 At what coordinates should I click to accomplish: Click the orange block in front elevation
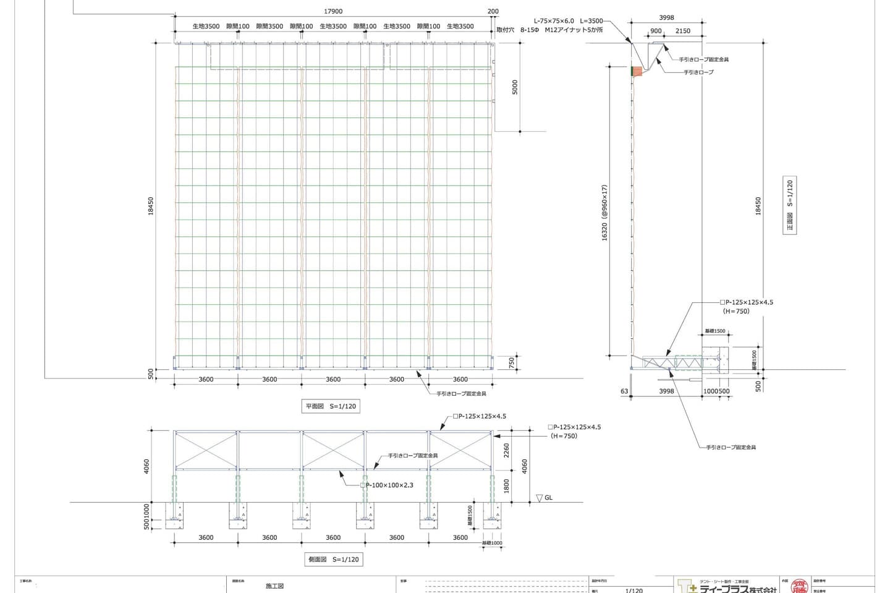click(x=637, y=71)
